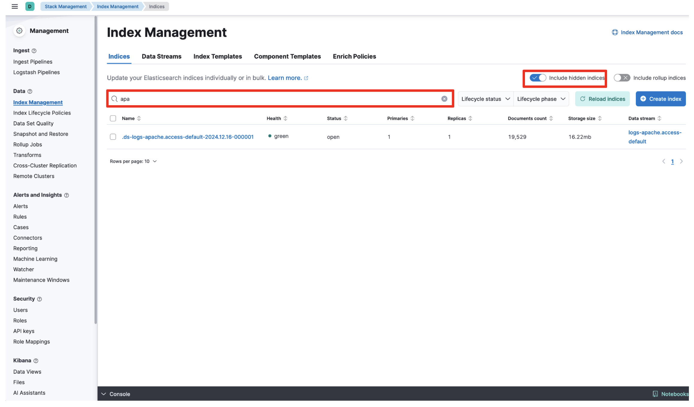This screenshot has height=407, width=694.
Task: Click the Create index button
Action: click(x=660, y=99)
